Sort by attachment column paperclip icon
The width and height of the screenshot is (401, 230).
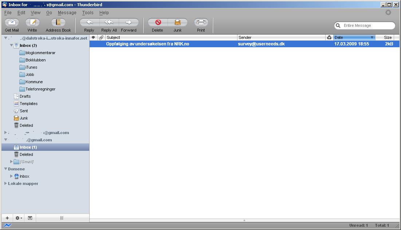[101, 37]
